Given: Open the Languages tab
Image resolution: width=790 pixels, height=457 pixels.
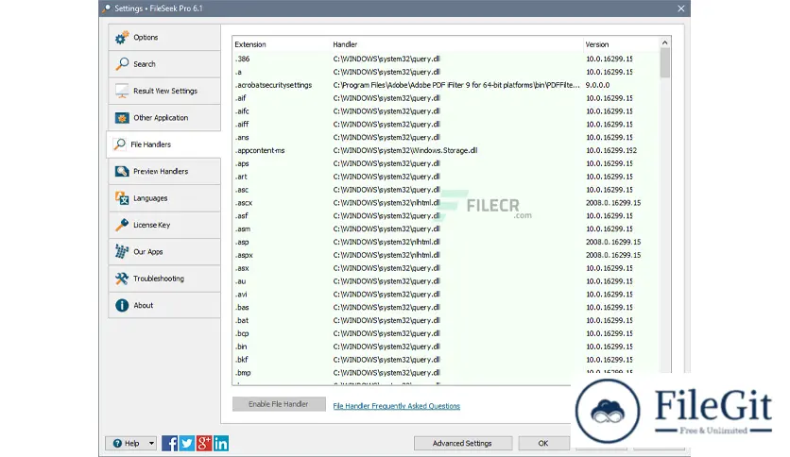Looking at the screenshot, I should [164, 198].
